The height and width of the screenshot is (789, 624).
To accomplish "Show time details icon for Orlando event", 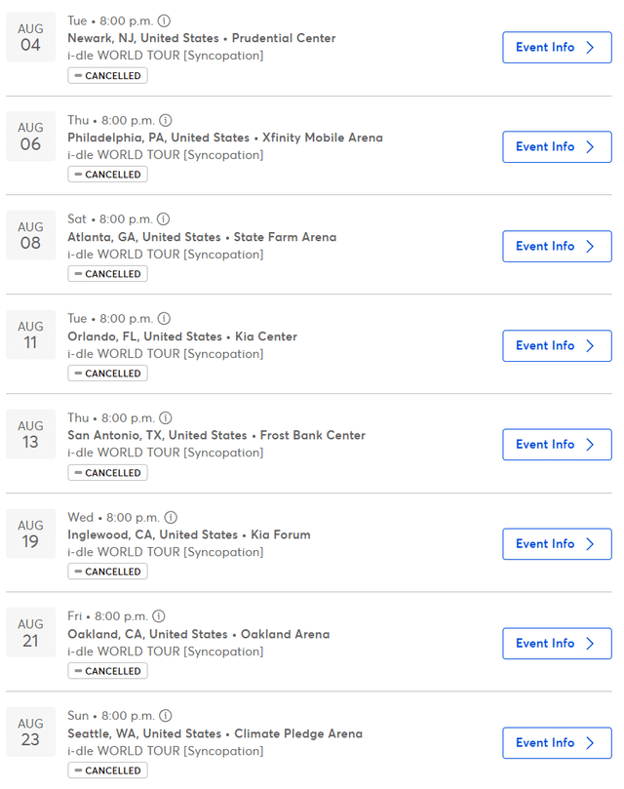I will (x=164, y=319).
